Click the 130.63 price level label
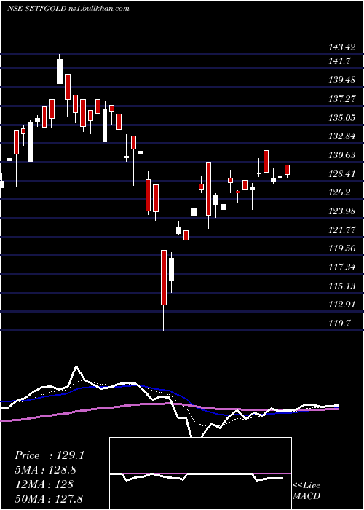Screen dimensions: 364x510 click(x=341, y=155)
